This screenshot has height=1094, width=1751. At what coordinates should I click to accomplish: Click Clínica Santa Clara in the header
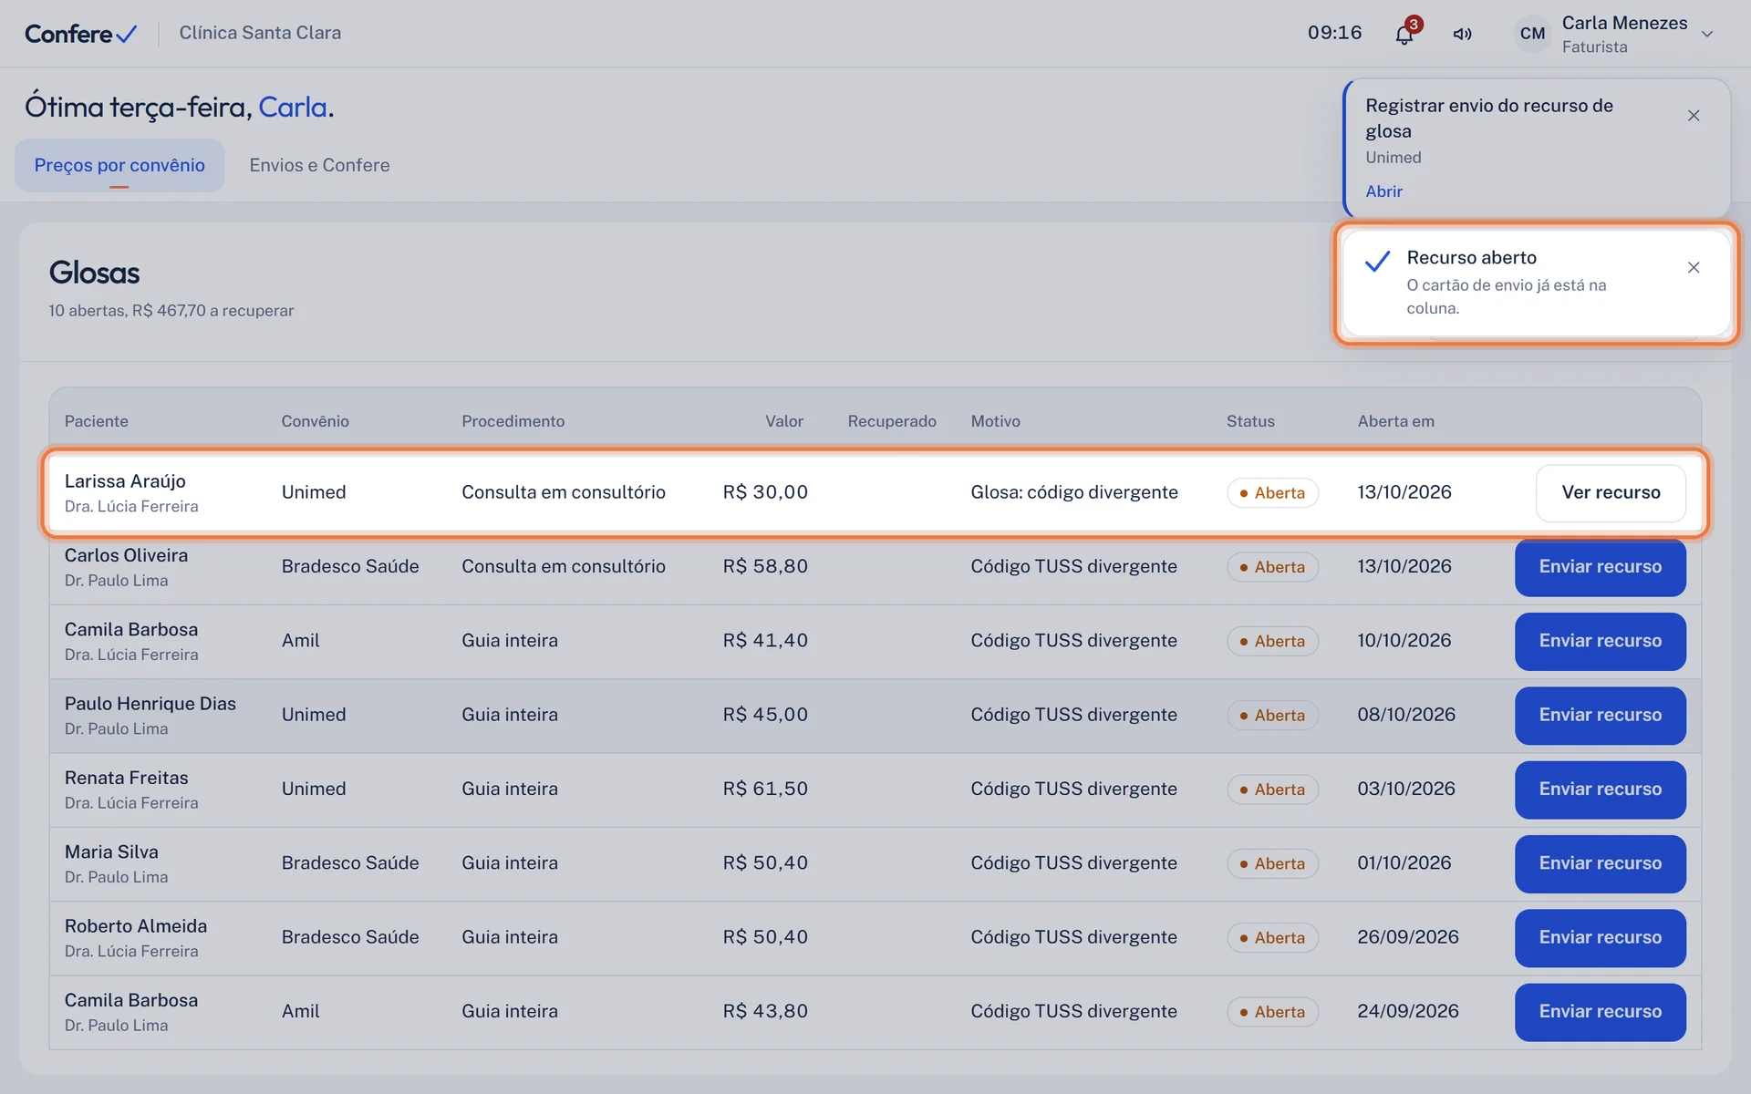point(260,33)
